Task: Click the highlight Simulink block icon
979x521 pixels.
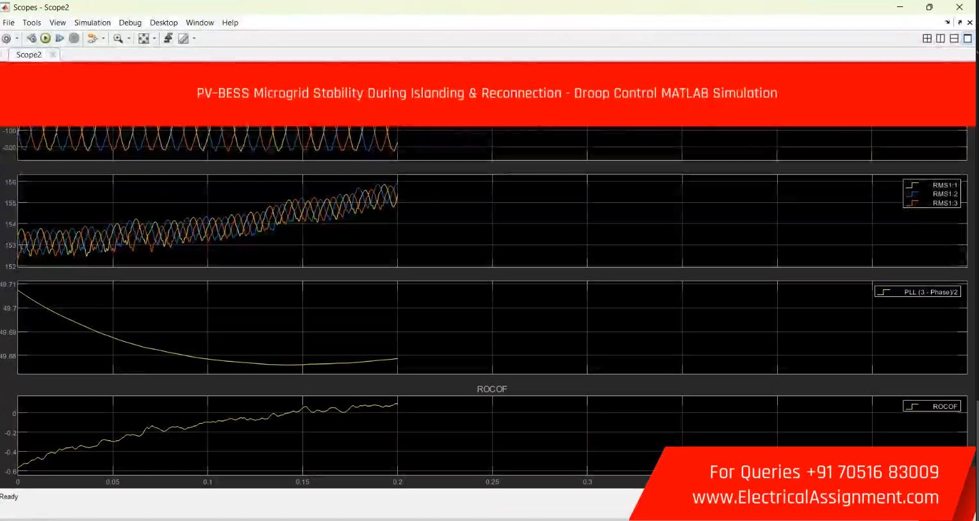Action: tap(92, 38)
